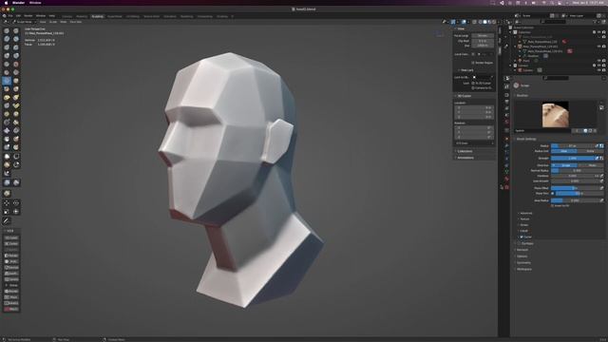Enable Camera to View lock checkbox
Screen dimensions: 608x342
coord(473,88)
